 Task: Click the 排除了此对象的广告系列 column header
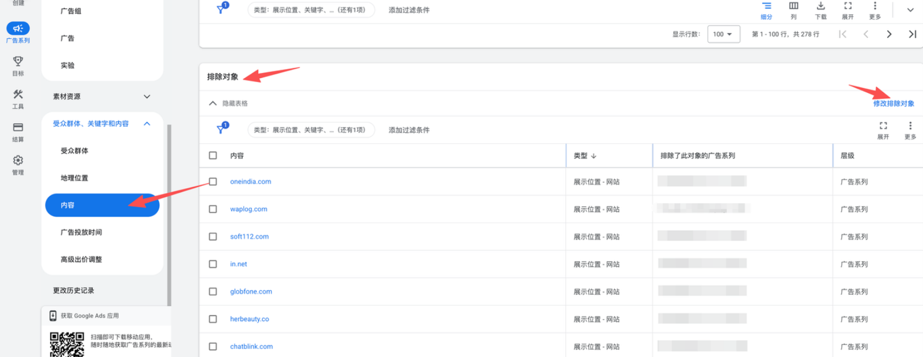698,156
